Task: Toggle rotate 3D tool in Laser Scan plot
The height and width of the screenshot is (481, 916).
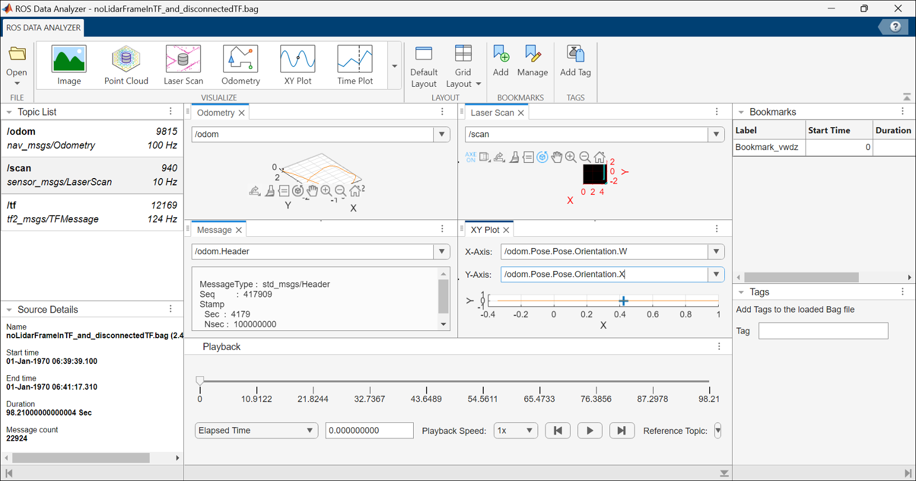Action: pos(542,157)
